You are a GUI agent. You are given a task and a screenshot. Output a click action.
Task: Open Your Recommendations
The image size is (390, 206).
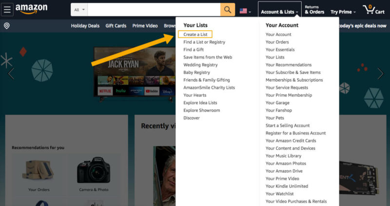(289, 65)
